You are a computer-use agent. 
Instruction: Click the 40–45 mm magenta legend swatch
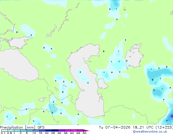tap(74, 130)
